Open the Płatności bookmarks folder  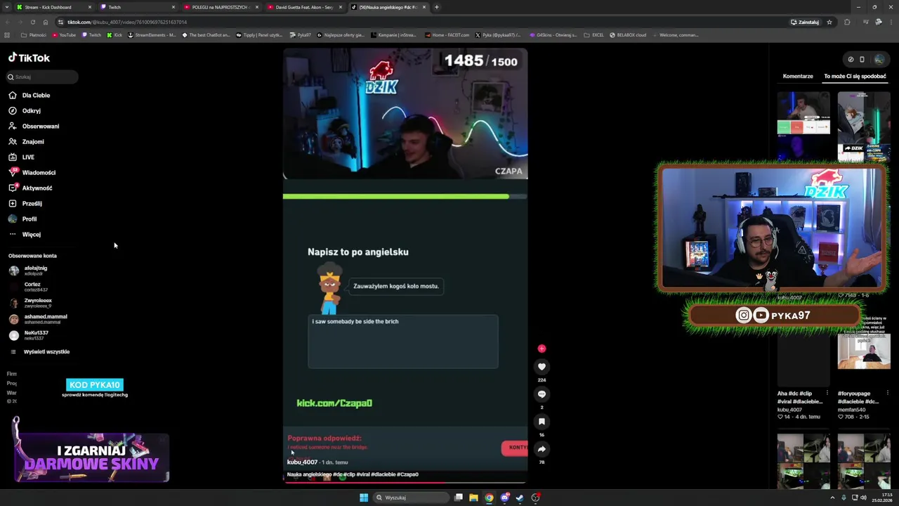(34, 34)
